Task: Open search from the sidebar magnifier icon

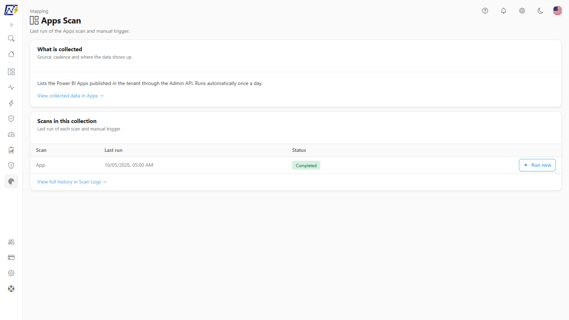Action: [x=11, y=38]
